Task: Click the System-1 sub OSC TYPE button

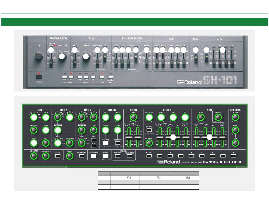Action: [106, 143]
